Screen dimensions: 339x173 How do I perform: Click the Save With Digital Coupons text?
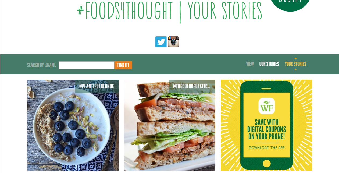[267, 129]
